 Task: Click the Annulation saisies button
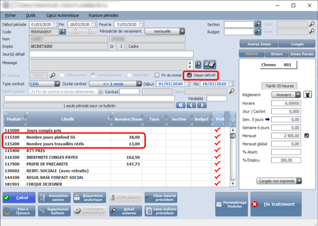point(54,197)
